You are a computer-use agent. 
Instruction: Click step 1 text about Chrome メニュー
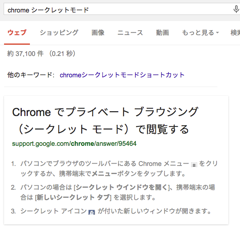tap(119, 169)
